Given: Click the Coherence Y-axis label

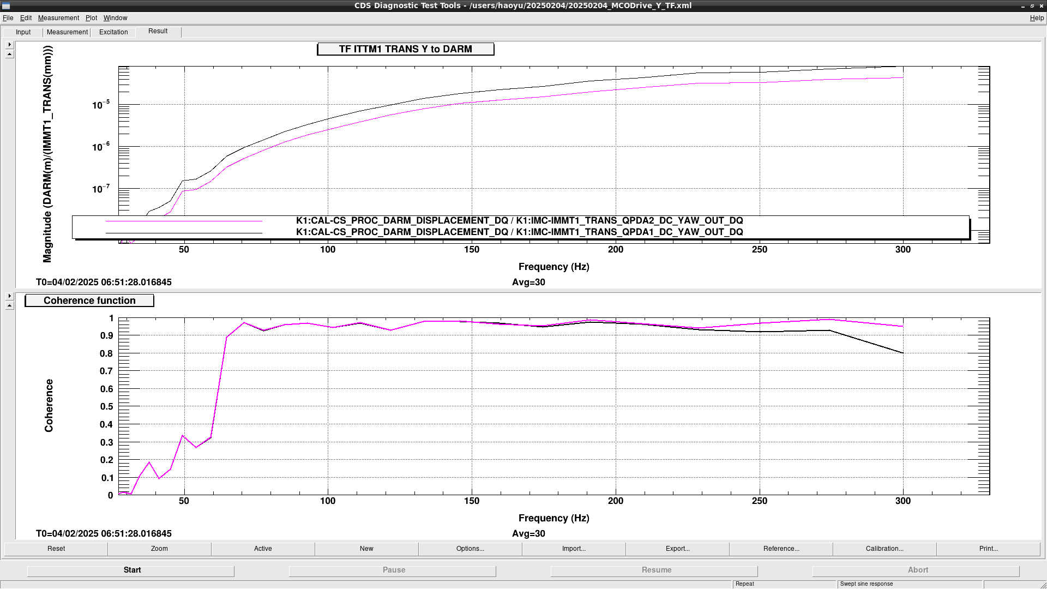Looking at the screenshot, I should (49, 406).
